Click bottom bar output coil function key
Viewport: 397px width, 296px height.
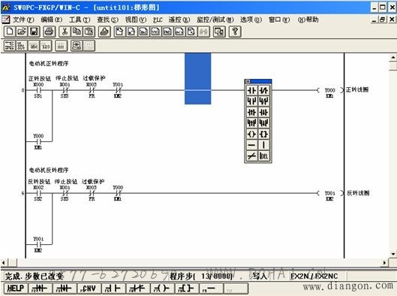click(161, 288)
